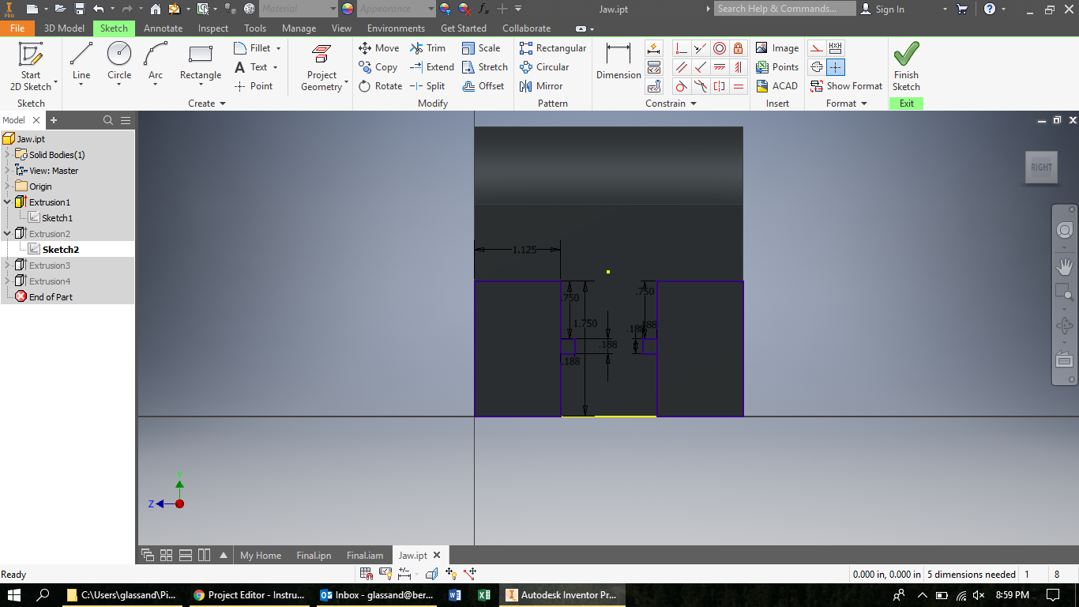
Task: Apply the Symmetric constraint
Action: (719, 86)
